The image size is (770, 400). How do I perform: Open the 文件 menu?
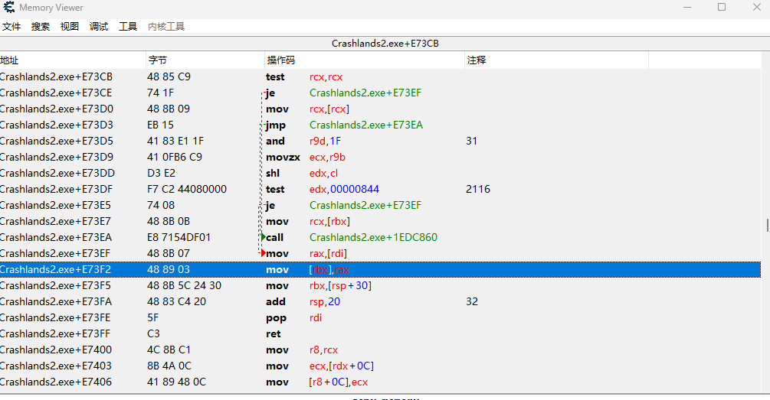[x=11, y=27]
